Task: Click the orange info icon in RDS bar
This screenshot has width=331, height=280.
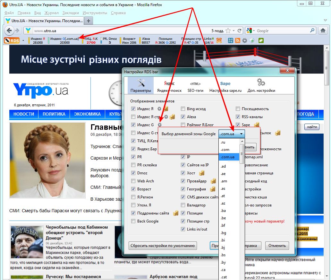Action: click(219, 40)
